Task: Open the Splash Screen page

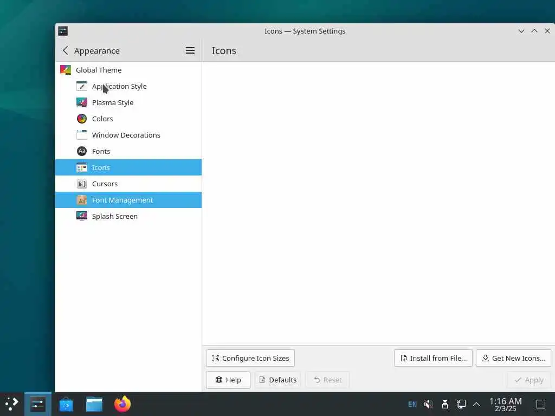Action: (128, 216)
